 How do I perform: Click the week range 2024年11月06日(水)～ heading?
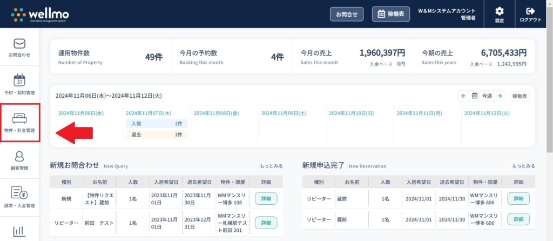pyautogui.click(x=109, y=96)
